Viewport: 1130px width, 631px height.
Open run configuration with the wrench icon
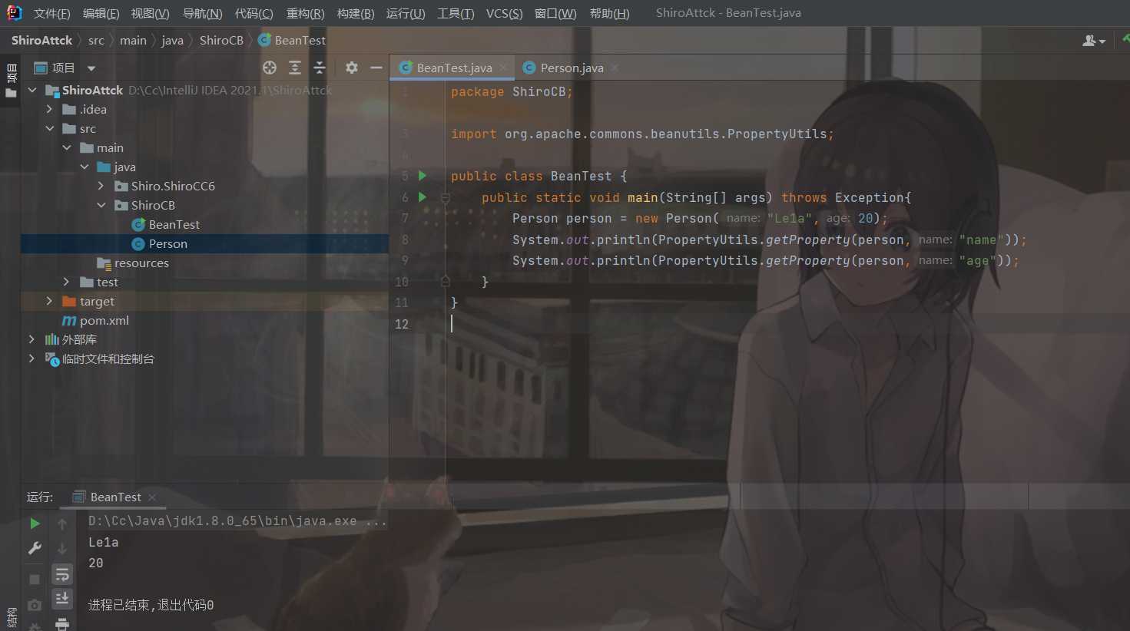click(34, 547)
